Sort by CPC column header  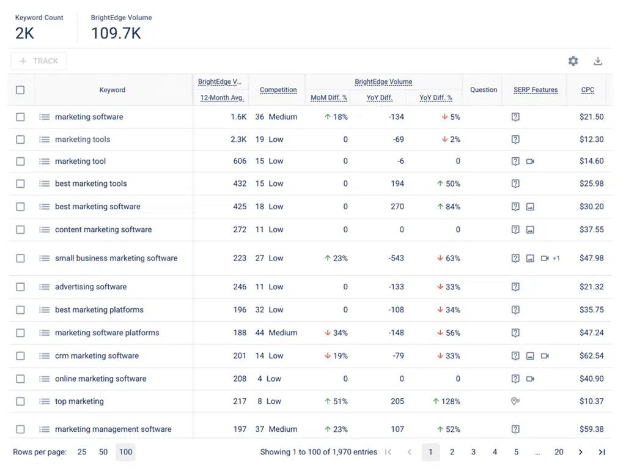(587, 90)
